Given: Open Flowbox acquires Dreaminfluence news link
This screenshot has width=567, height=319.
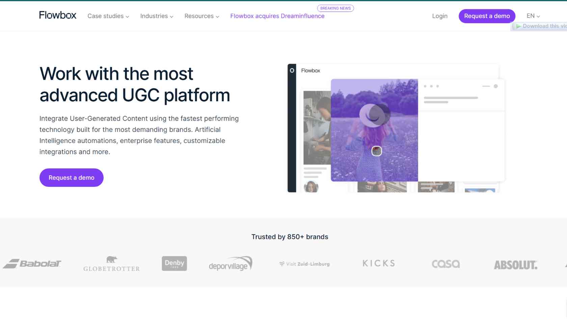Looking at the screenshot, I should (x=277, y=16).
